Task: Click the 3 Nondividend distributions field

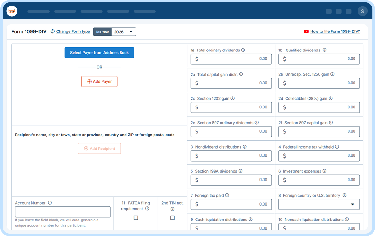Action: pyautogui.click(x=231, y=156)
